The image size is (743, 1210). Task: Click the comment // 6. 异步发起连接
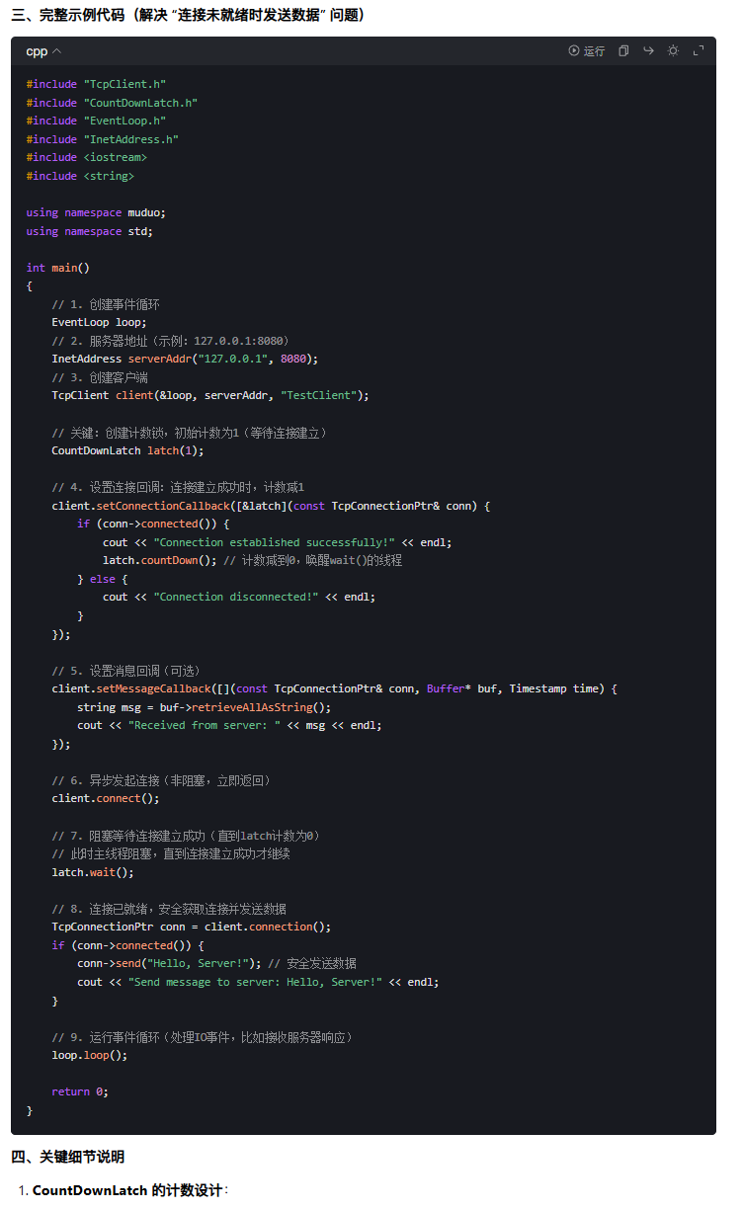[x=161, y=780]
